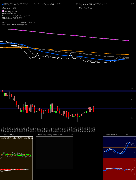
Task: Click the blue 20 Day legend swatch
Action: [3, 4]
